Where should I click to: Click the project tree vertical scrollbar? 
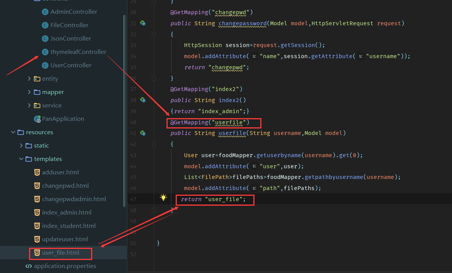124,111
